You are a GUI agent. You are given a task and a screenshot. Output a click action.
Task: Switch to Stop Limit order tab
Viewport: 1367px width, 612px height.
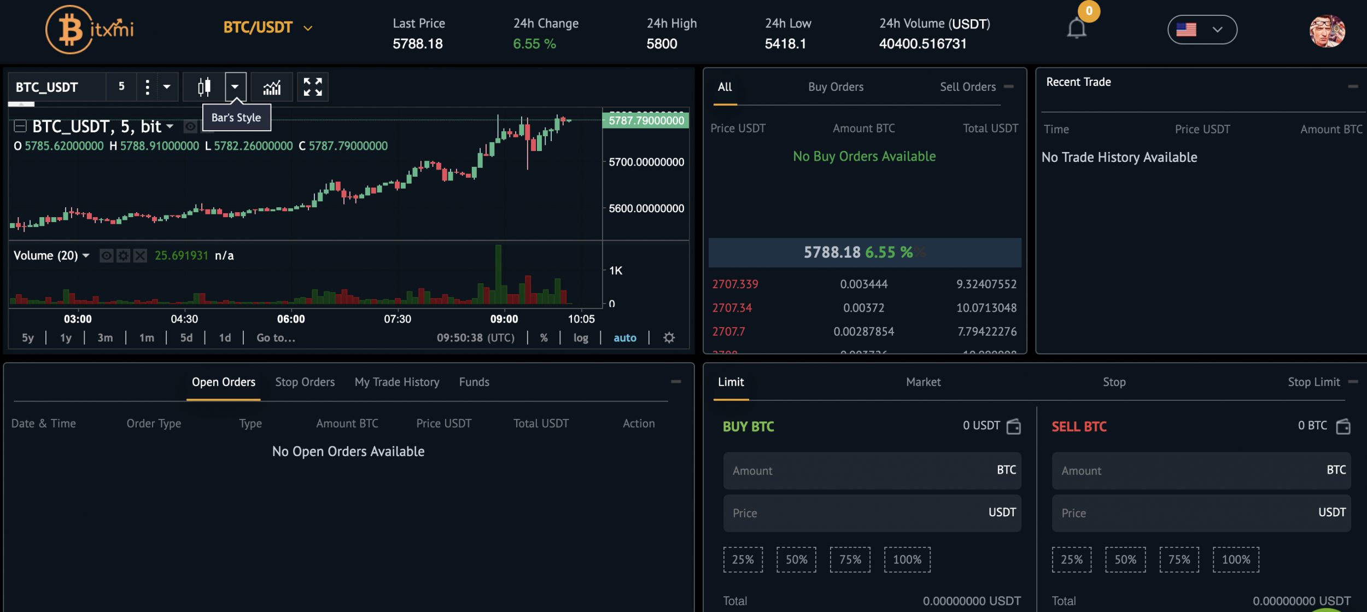1314,382
